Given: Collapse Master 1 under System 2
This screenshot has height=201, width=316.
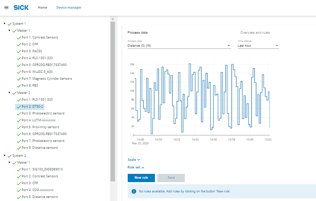Looking at the screenshot, I should point(9,163).
